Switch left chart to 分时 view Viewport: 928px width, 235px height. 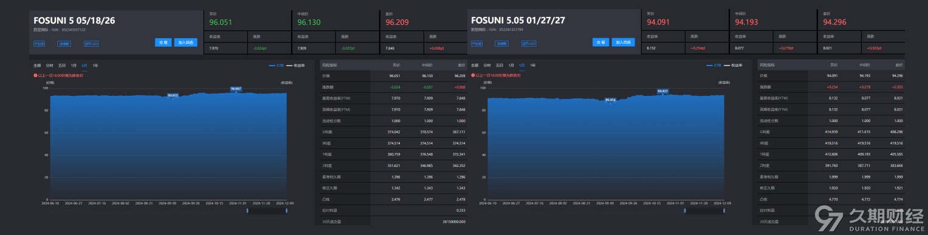(x=50, y=65)
